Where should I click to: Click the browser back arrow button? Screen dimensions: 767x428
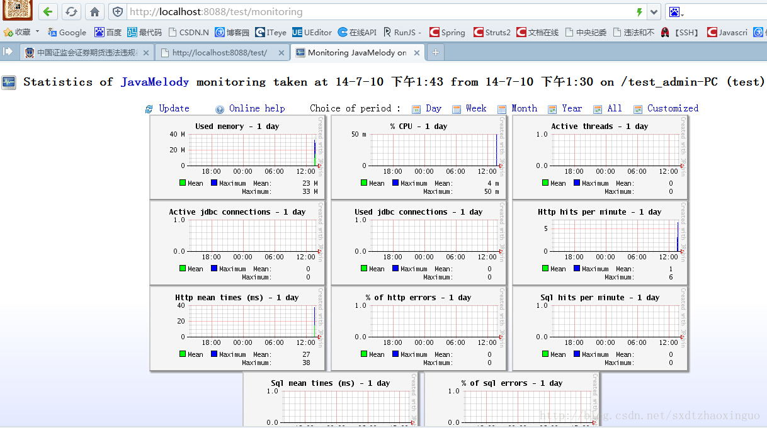[48, 11]
